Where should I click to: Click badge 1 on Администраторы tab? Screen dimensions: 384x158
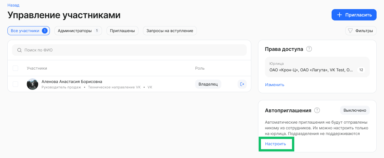pos(97,31)
